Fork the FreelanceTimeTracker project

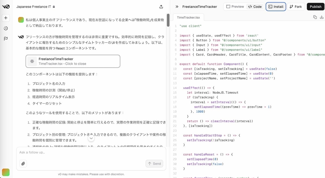tap(296, 7)
